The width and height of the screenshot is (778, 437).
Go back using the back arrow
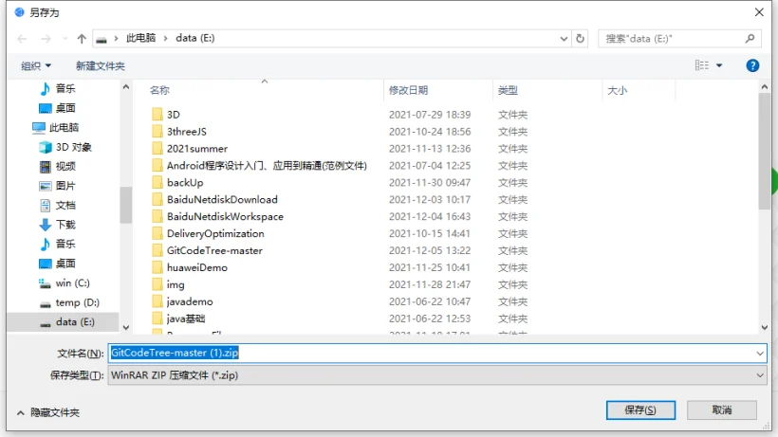pos(22,39)
